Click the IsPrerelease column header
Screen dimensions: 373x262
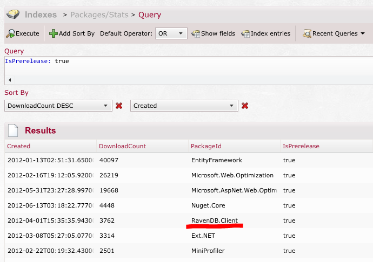click(x=301, y=146)
